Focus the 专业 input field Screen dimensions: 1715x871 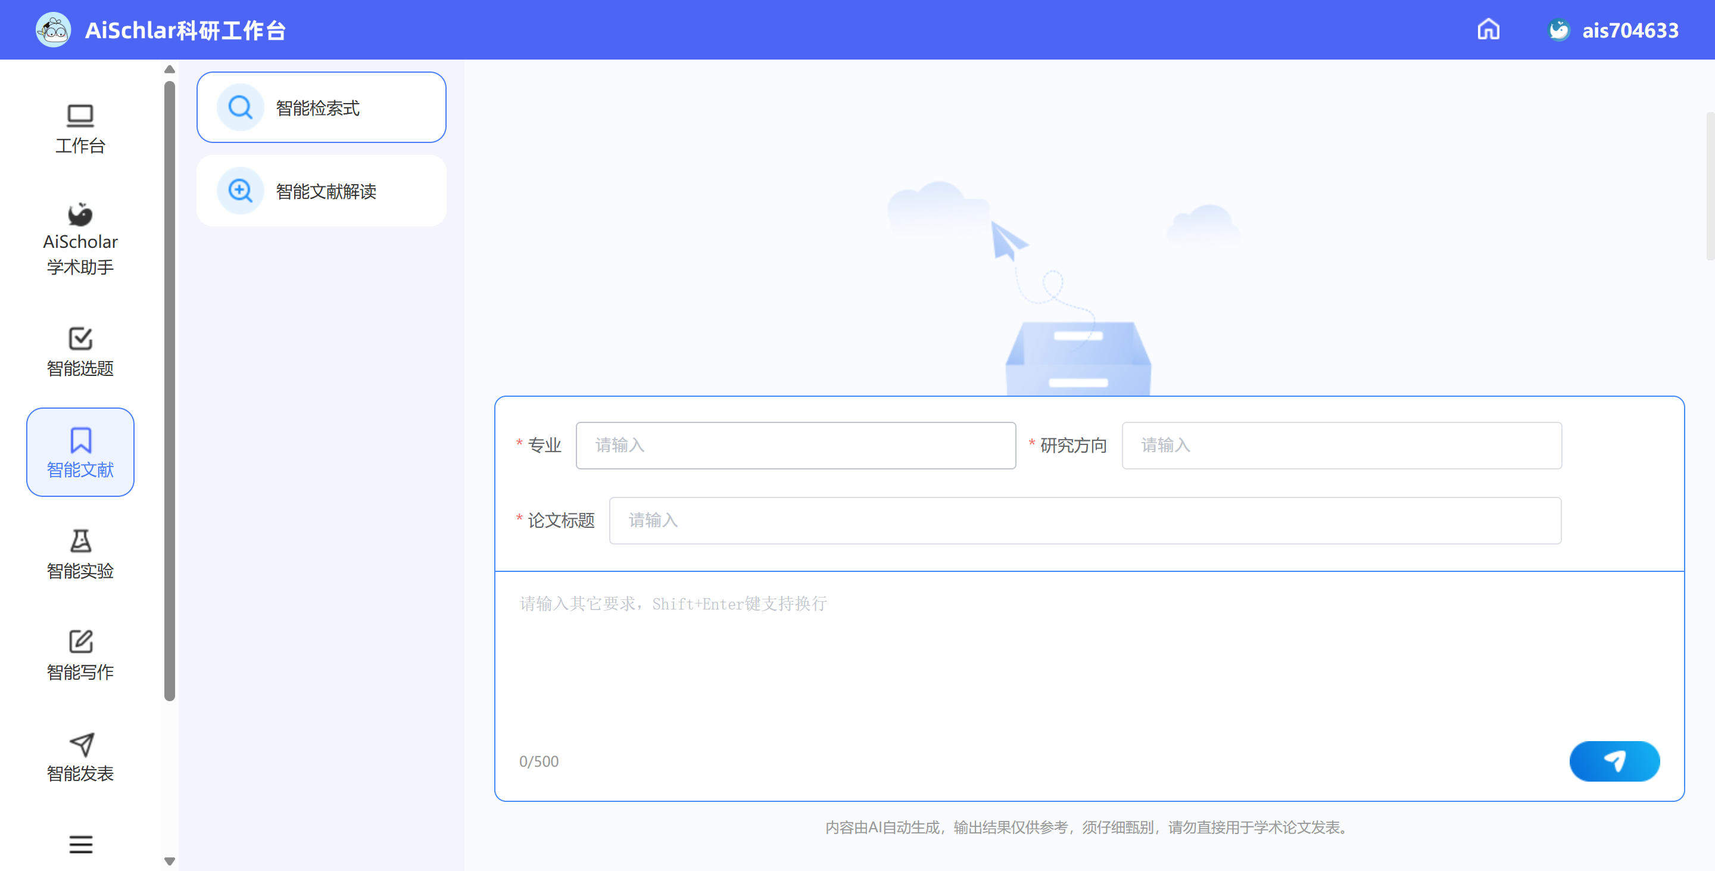pos(796,445)
